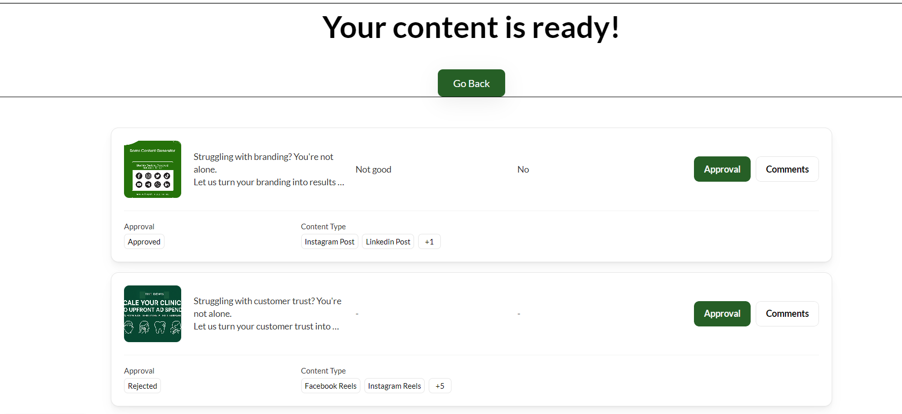Image resolution: width=902 pixels, height=414 pixels.
Task: Open Comments for the customer trust post
Action: tap(787, 314)
